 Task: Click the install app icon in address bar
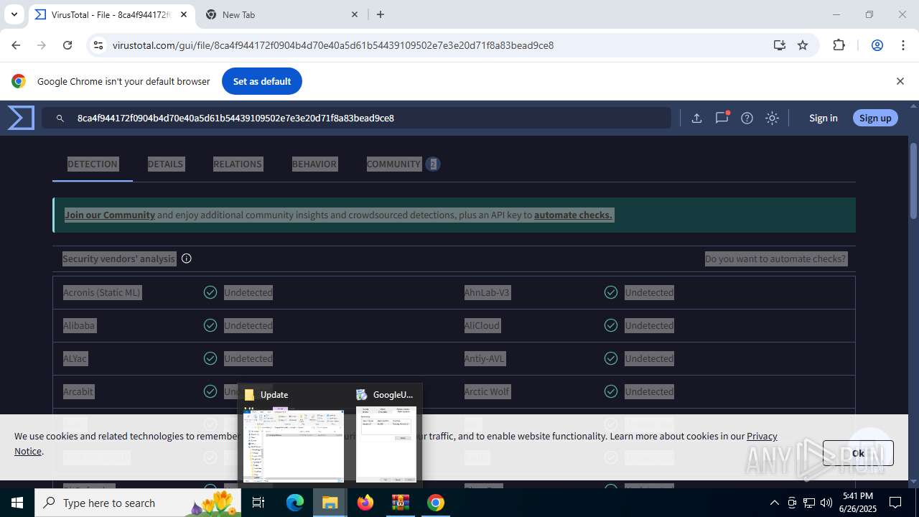(780, 45)
